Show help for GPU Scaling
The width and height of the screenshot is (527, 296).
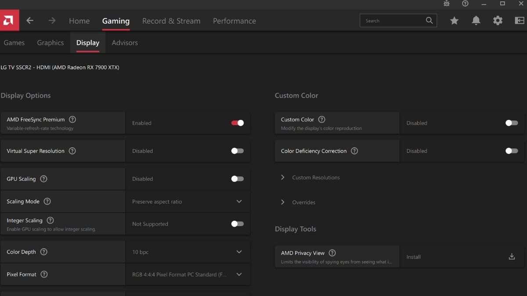click(43, 179)
